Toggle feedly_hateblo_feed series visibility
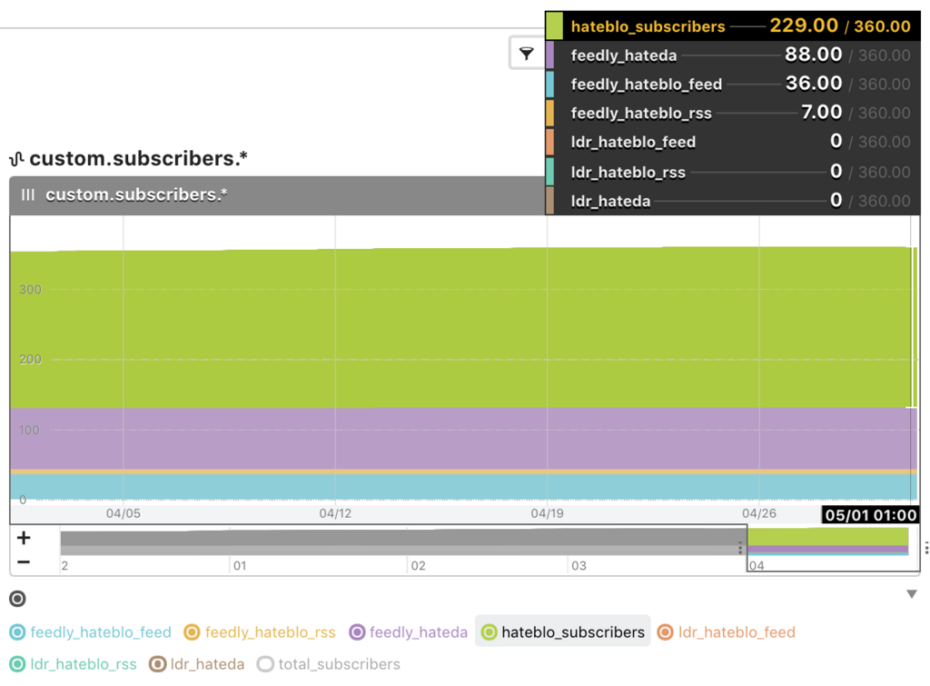The width and height of the screenshot is (930, 686). click(91, 632)
